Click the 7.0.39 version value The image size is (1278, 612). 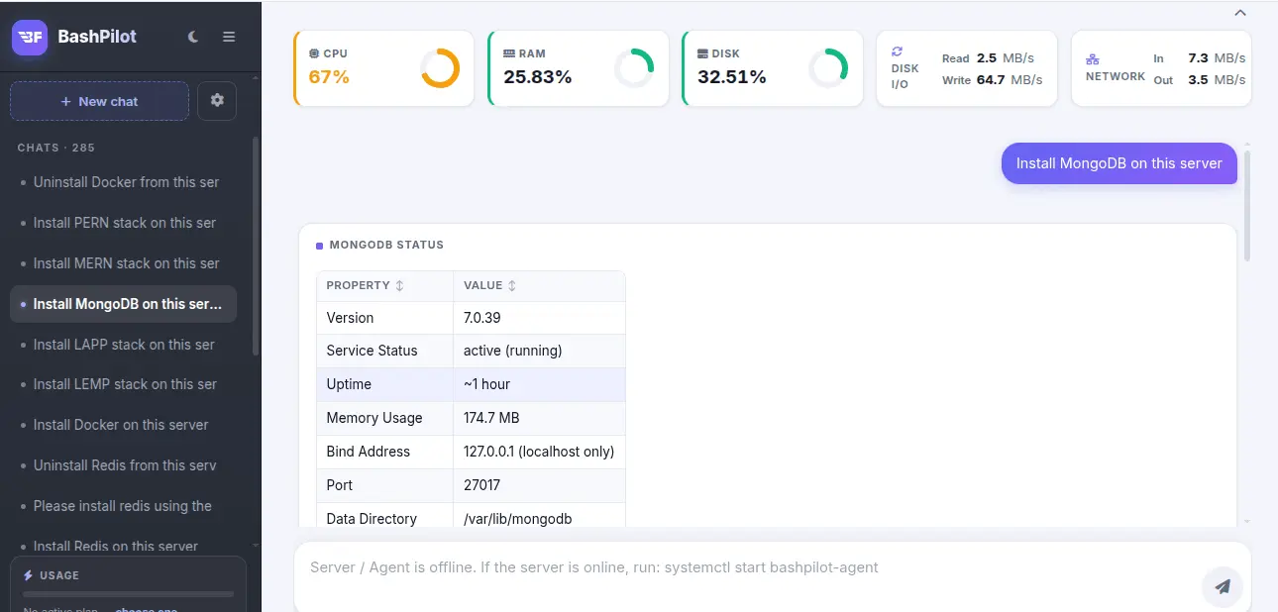482,318
